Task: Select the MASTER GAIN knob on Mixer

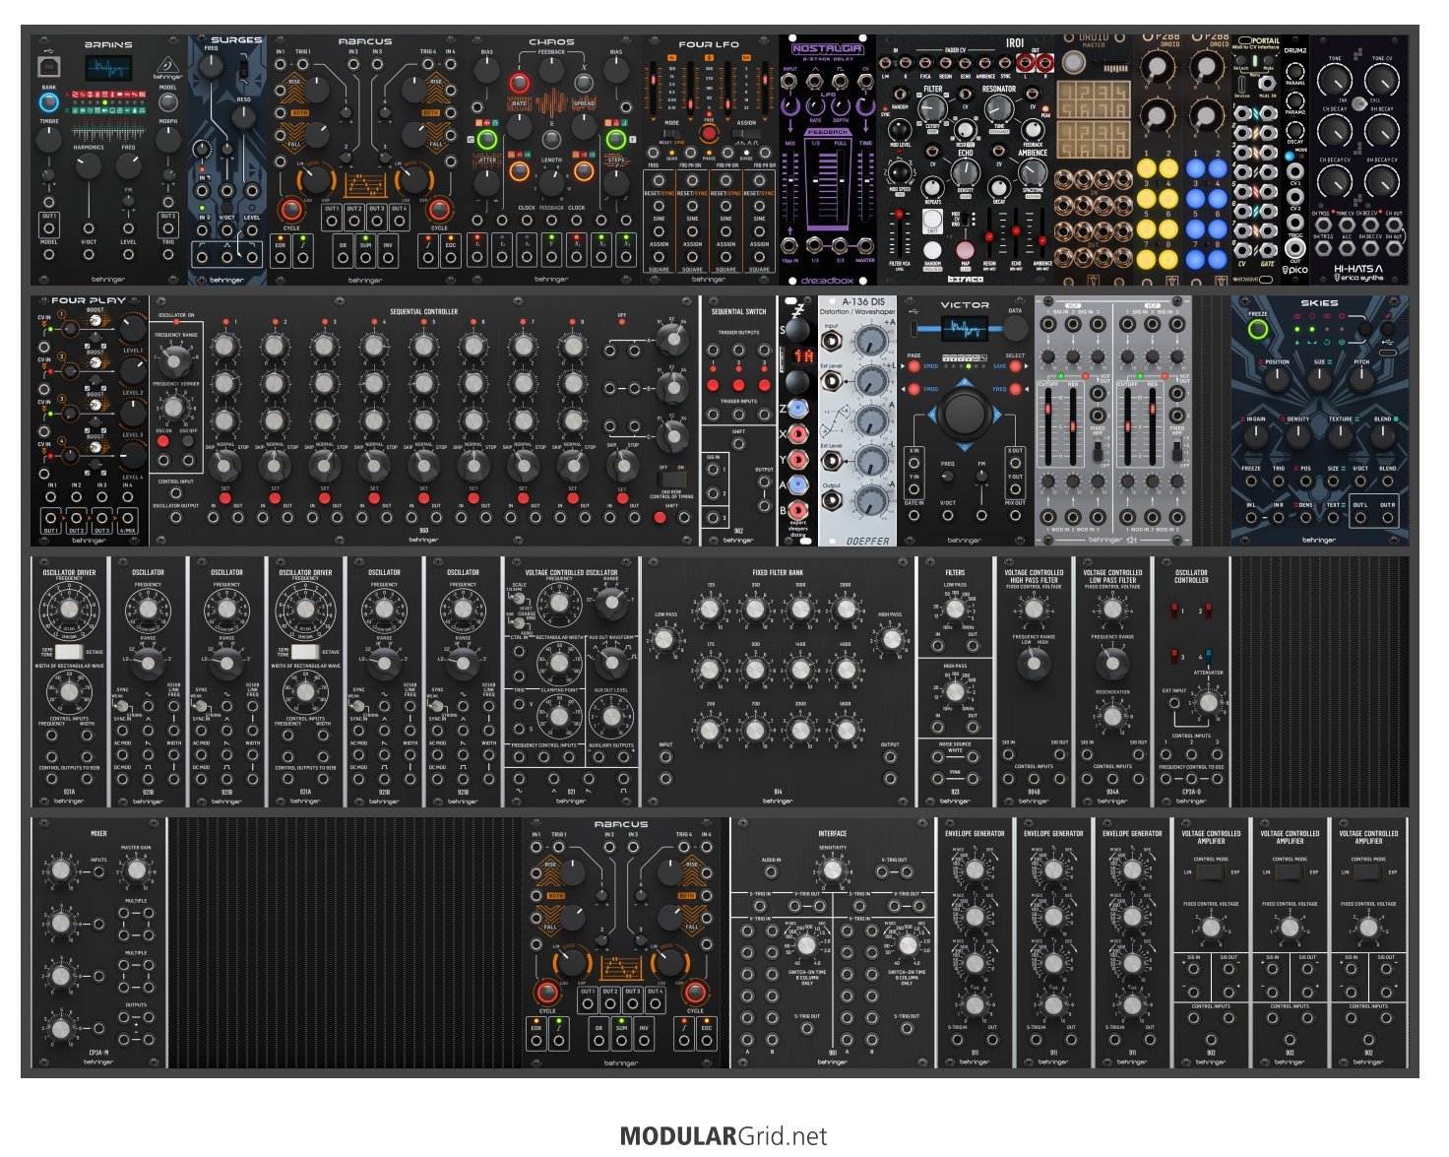Action: (136, 870)
